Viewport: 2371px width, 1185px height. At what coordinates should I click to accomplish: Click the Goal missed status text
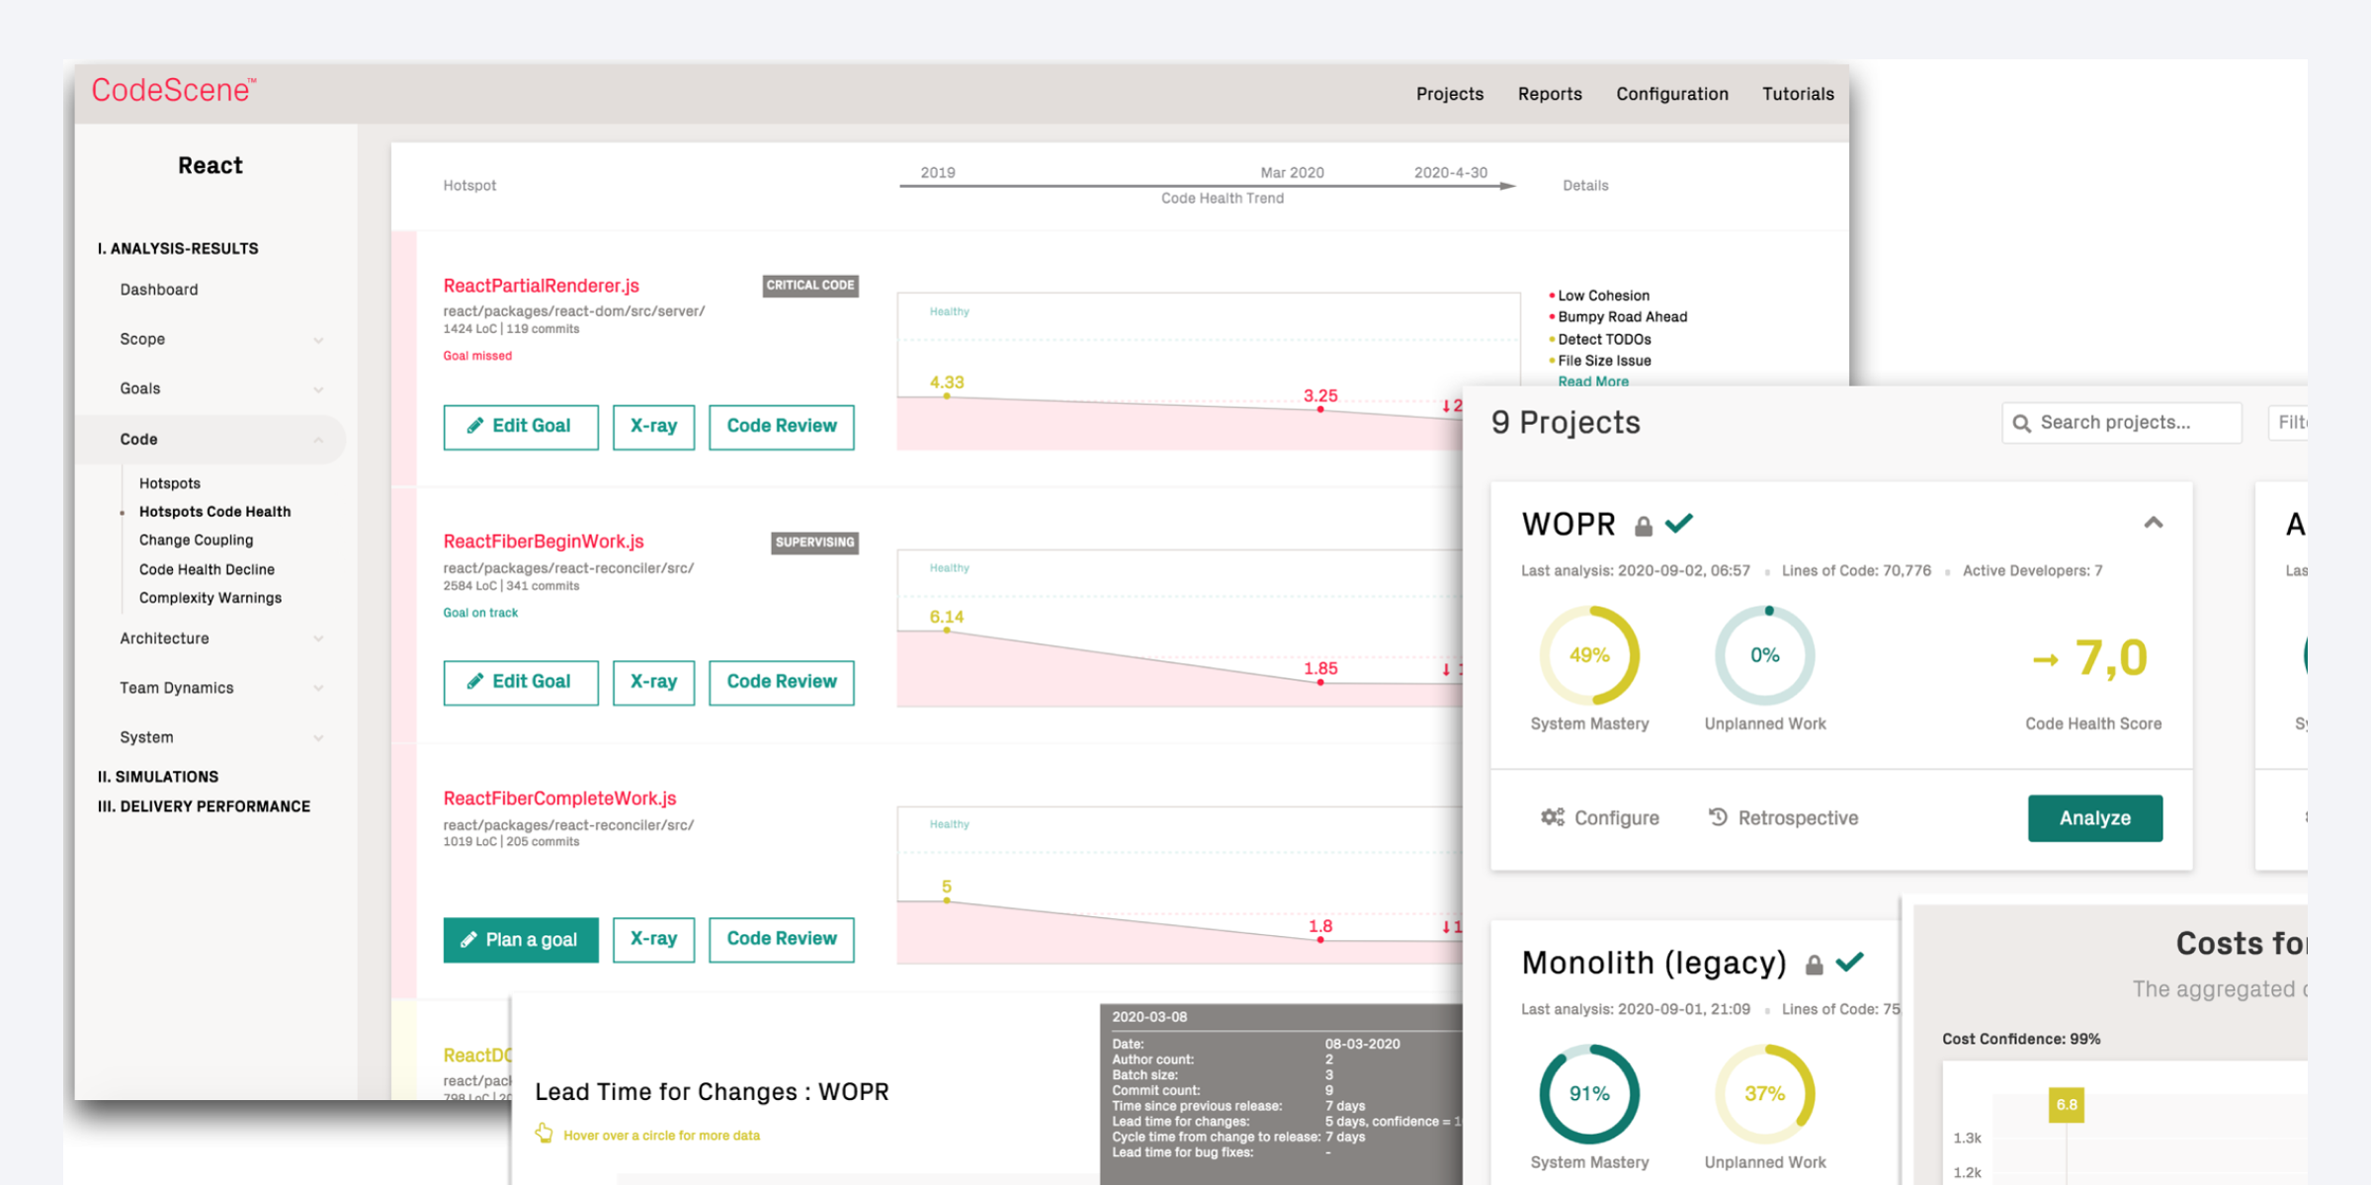pyautogui.click(x=477, y=356)
